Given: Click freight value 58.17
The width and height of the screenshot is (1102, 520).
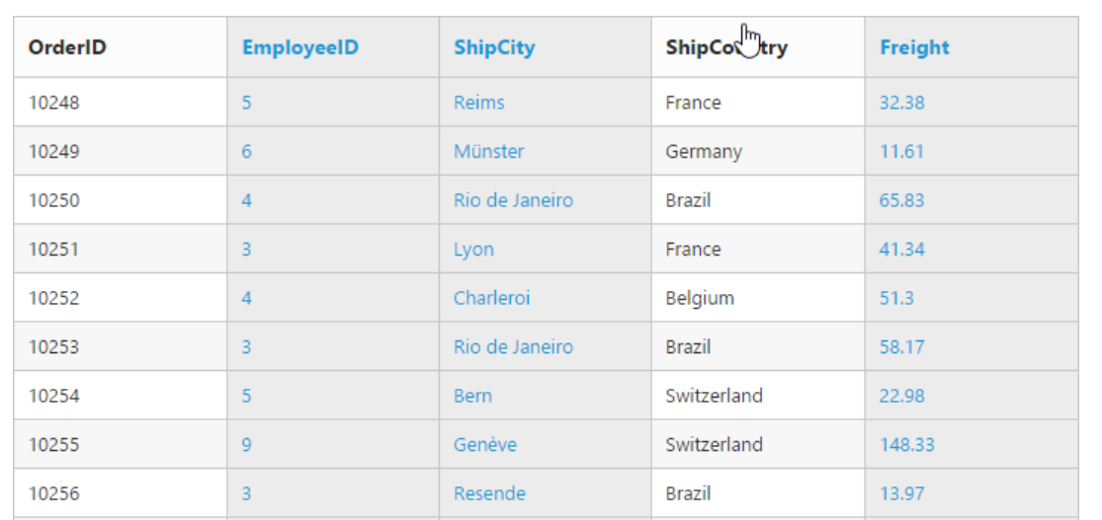Looking at the screenshot, I should (x=901, y=347).
